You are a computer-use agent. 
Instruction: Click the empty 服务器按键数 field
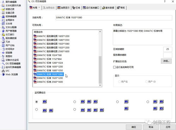coord(168,55)
